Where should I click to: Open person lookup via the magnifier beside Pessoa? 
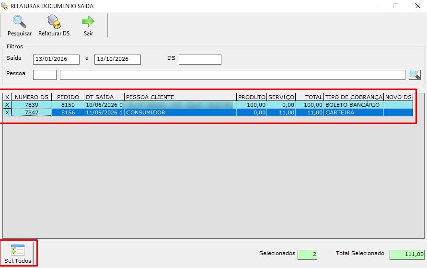(415, 75)
